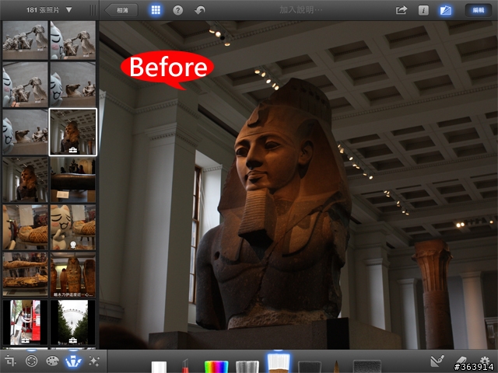Expand the 181 張照片 filter dropdown
Image resolution: width=498 pixels, height=373 pixels.
[x=49, y=10]
